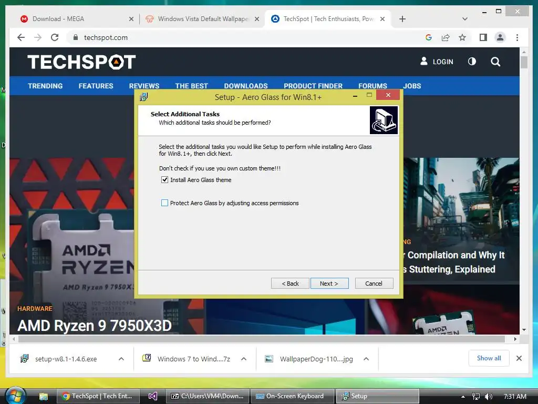Click the 7:31 AM taskbar clock

click(x=515, y=397)
